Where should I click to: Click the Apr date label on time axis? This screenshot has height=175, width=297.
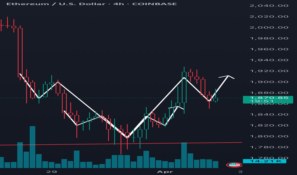point(165,172)
